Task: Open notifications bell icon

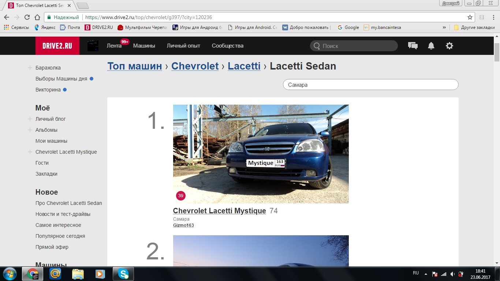Action: (431, 46)
